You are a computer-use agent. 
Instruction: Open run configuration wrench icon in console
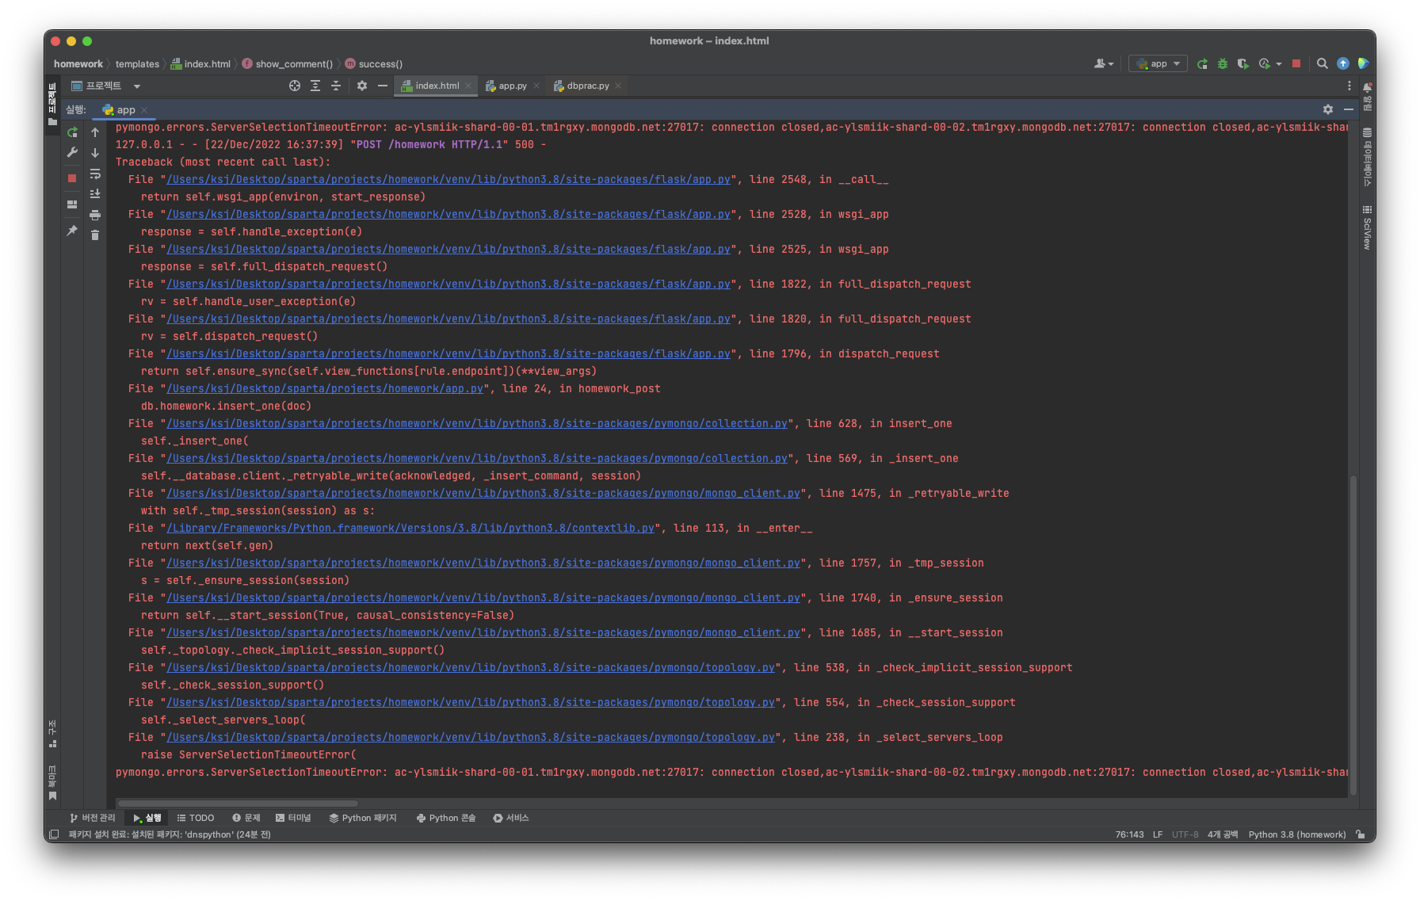pyautogui.click(x=72, y=152)
